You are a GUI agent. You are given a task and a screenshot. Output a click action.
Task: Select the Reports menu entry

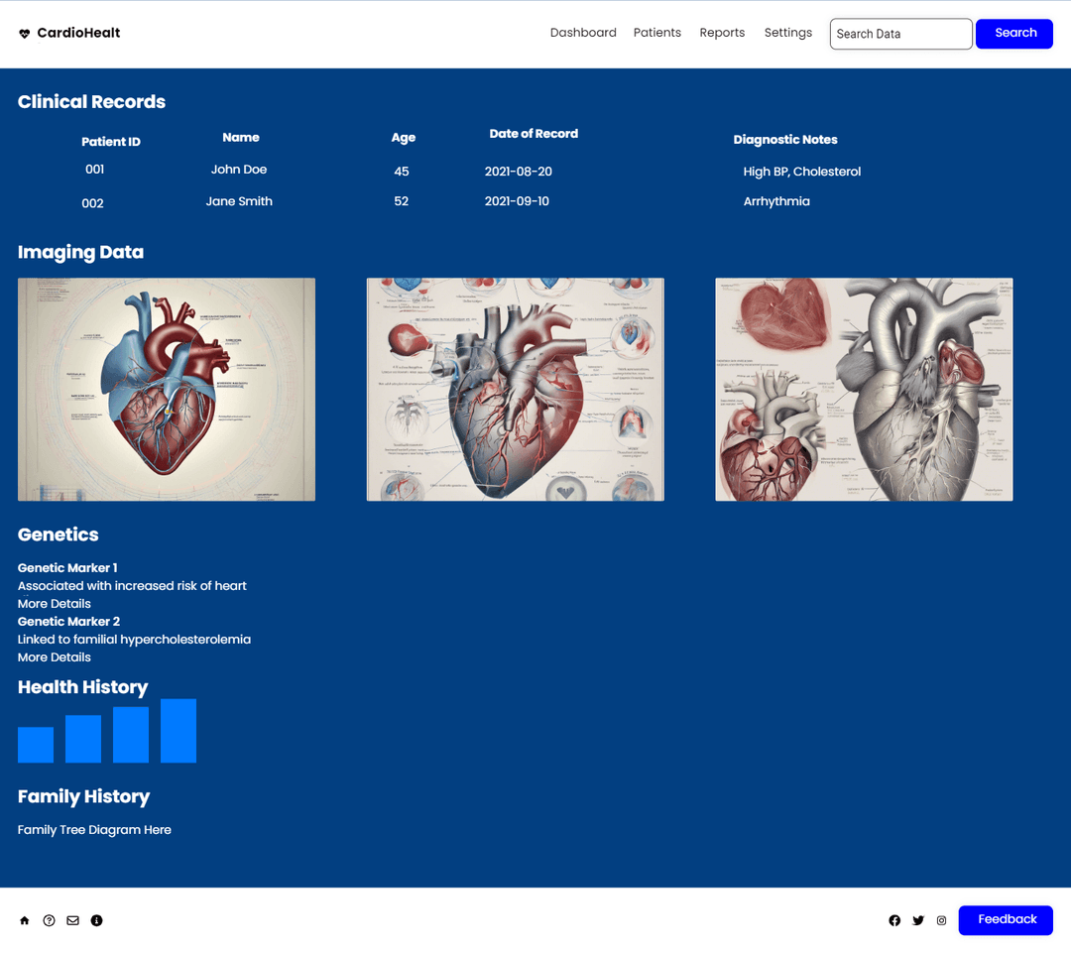tap(722, 33)
